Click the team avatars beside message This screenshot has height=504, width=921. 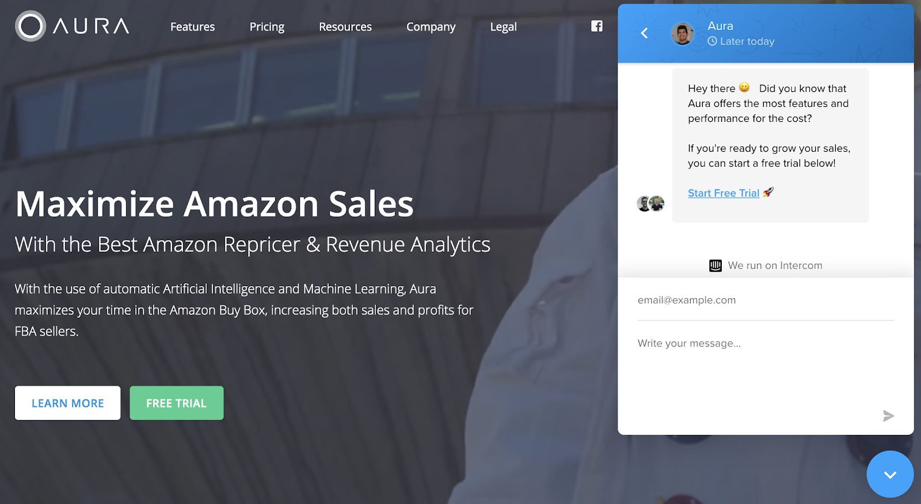coord(650,203)
